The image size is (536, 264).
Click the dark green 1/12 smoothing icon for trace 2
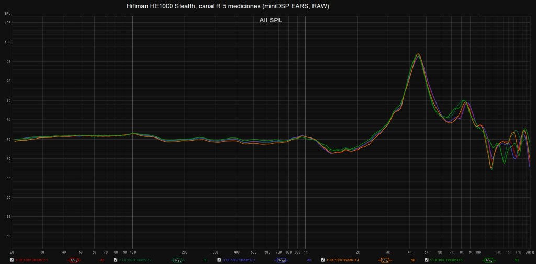177,260
